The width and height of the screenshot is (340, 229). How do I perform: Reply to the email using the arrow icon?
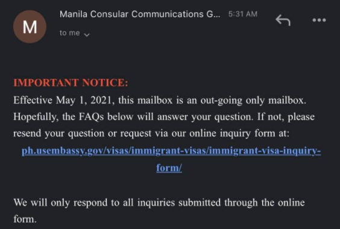(x=283, y=20)
